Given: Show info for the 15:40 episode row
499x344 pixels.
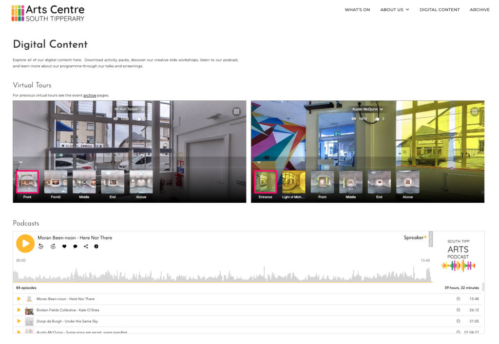Looking at the screenshot, I should tap(458, 299).
